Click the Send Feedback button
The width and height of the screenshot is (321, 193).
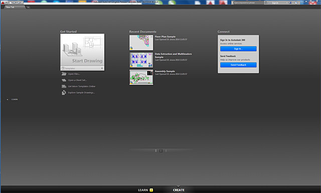pos(238,65)
